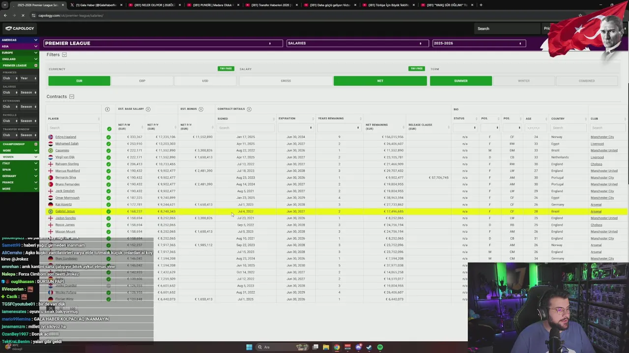
Task: Open the Status filter dropdown
Action: pyautogui.click(x=464, y=128)
